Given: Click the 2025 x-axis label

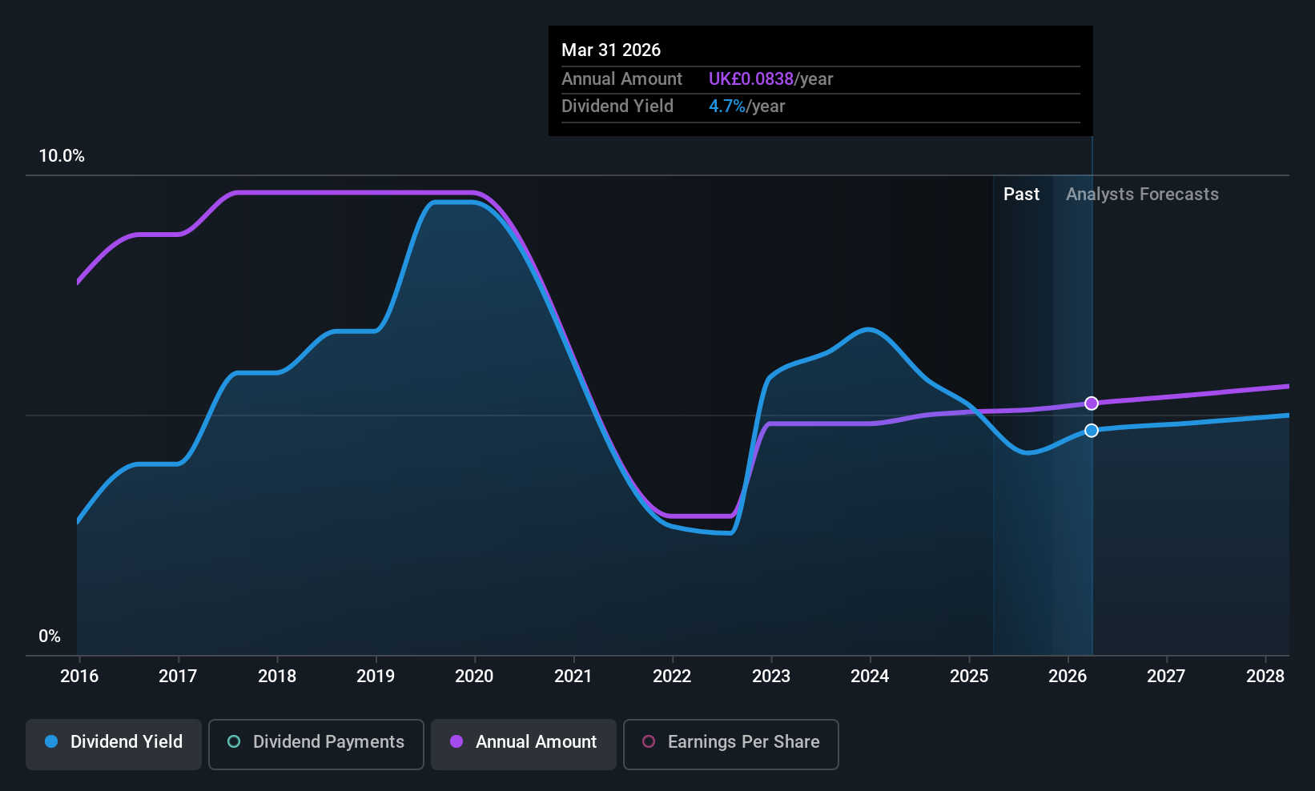Looking at the screenshot, I should pos(969,677).
